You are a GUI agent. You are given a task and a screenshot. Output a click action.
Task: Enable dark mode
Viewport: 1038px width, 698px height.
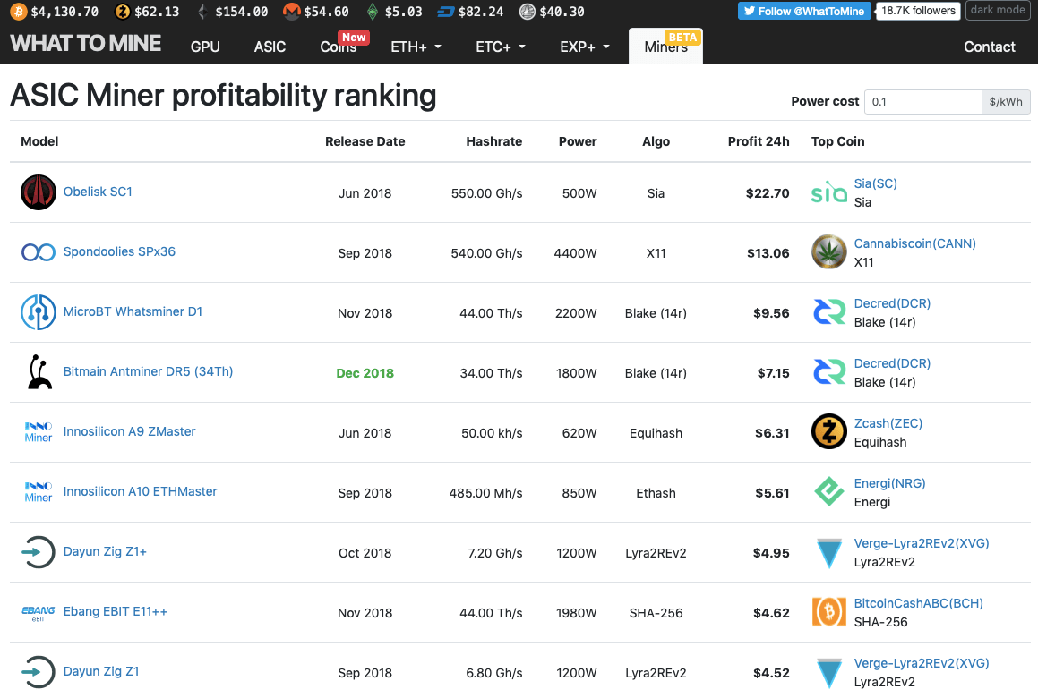tap(997, 10)
